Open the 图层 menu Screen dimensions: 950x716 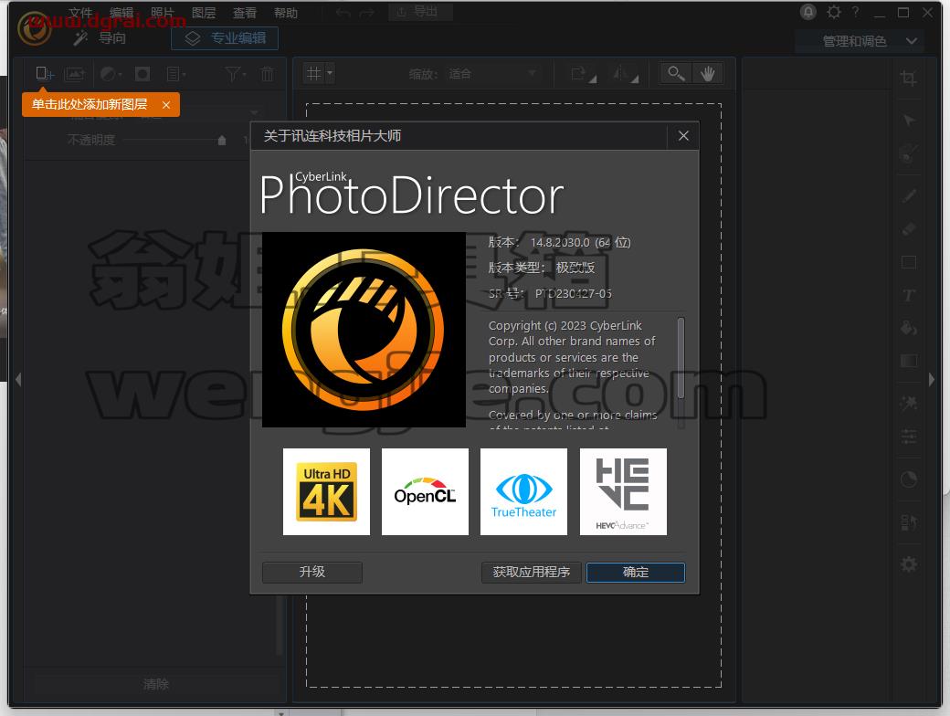pos(204,13)
